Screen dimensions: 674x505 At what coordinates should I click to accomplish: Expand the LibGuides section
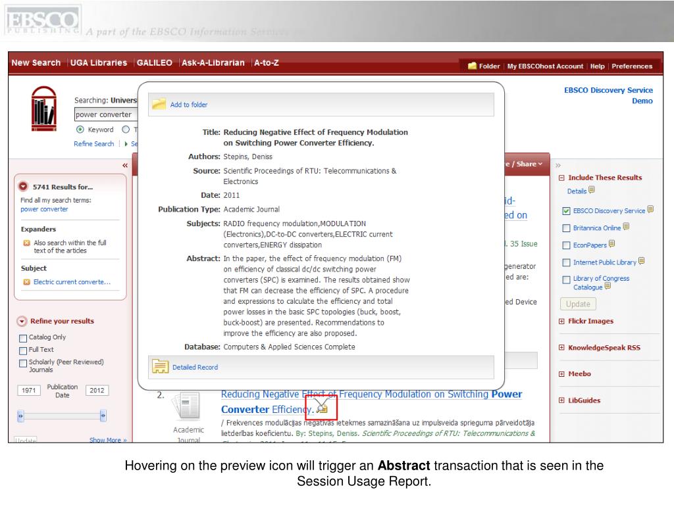(561, 400)
